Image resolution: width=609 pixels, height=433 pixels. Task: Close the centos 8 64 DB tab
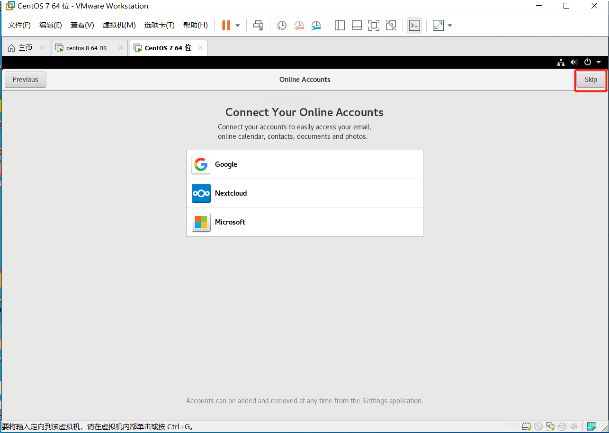coord(121,48)
